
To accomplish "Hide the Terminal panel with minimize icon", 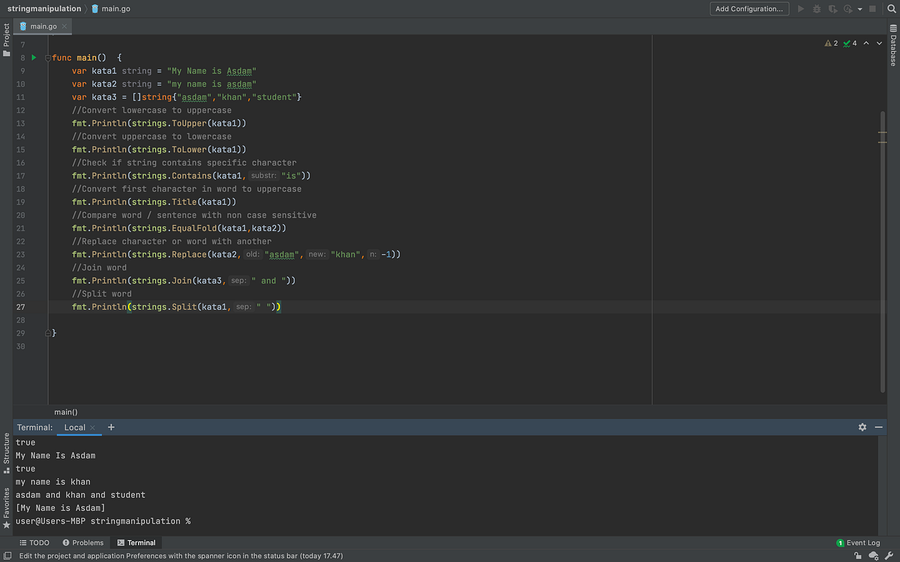I will tap(879, 427).
